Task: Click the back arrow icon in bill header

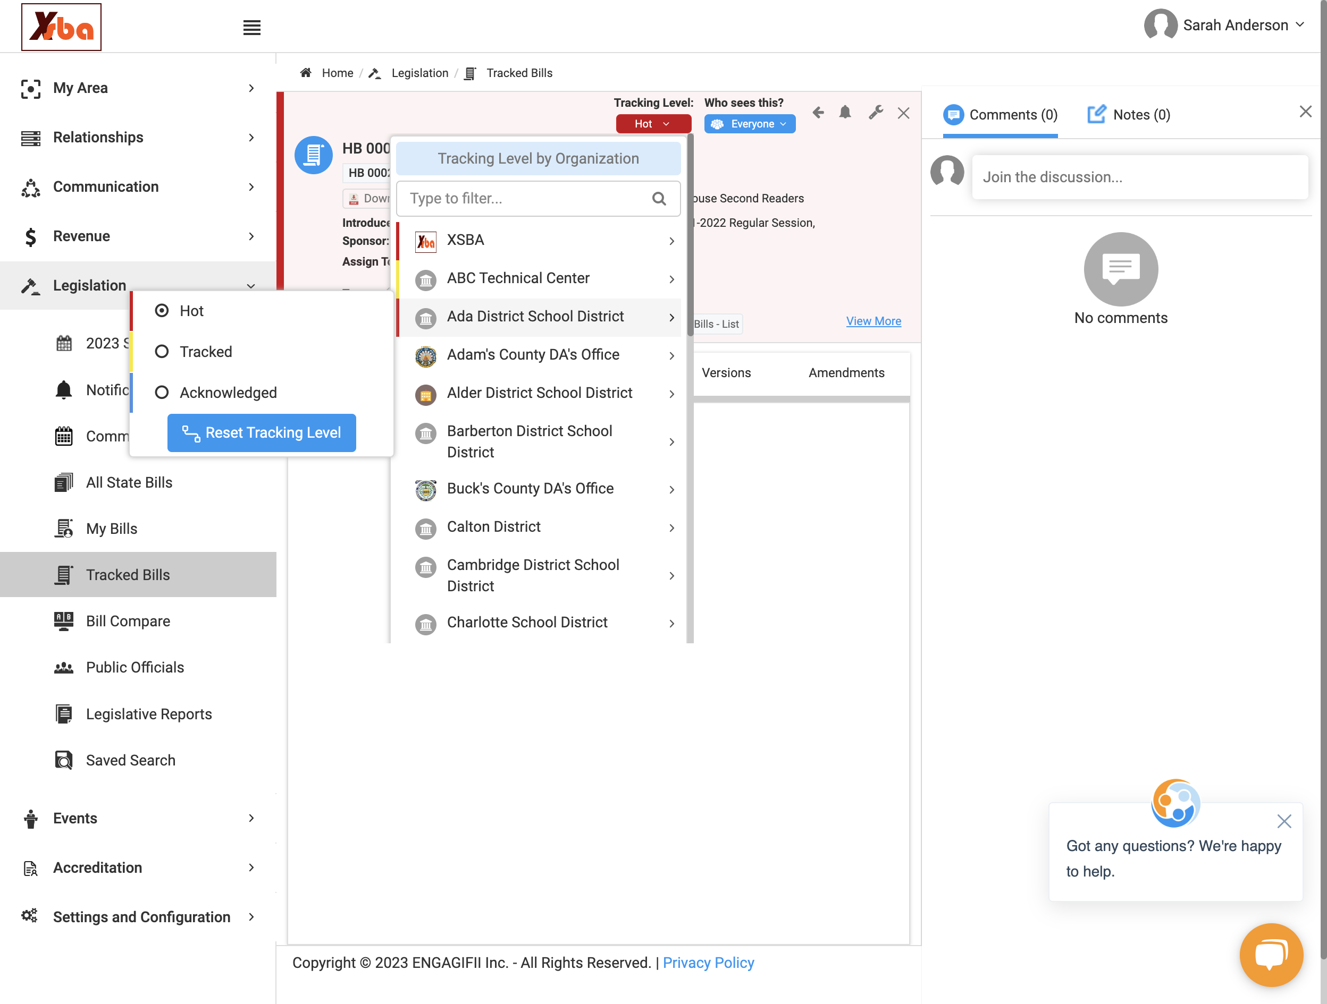Action: (818, 113)
